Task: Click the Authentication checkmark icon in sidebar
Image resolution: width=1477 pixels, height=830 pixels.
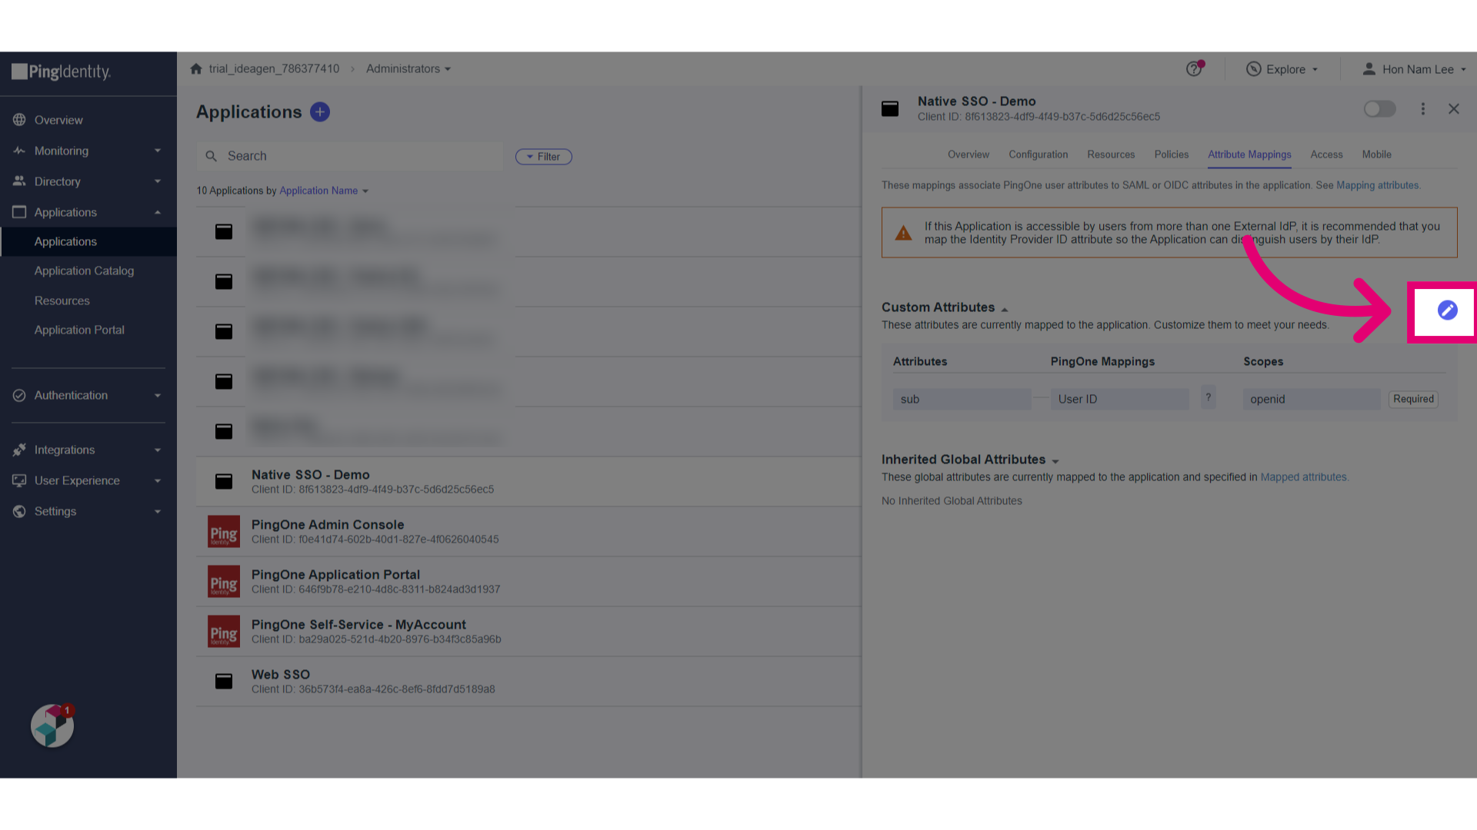Action: [x=19, y=395]
